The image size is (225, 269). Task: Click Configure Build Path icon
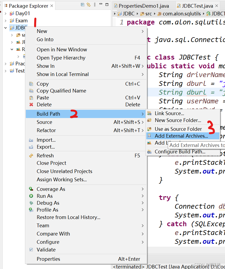click(x=149, y=152)
